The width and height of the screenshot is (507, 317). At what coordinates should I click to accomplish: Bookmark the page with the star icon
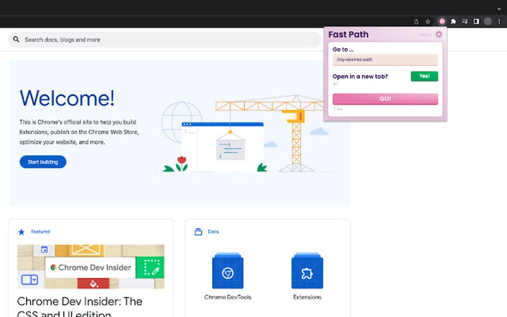(427, 21)
